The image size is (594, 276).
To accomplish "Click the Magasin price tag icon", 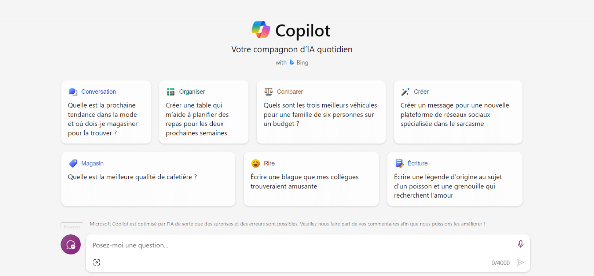I will 73,163.
